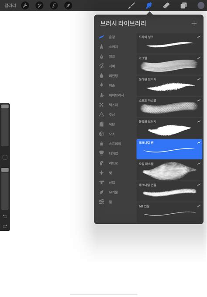Open the Actions wrench menu
207x297 pixels.
pos(25,6)
